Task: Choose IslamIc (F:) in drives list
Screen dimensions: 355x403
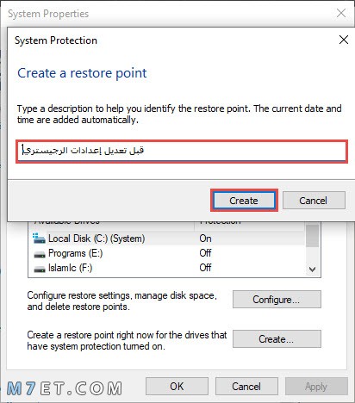Action: point(166,268)
